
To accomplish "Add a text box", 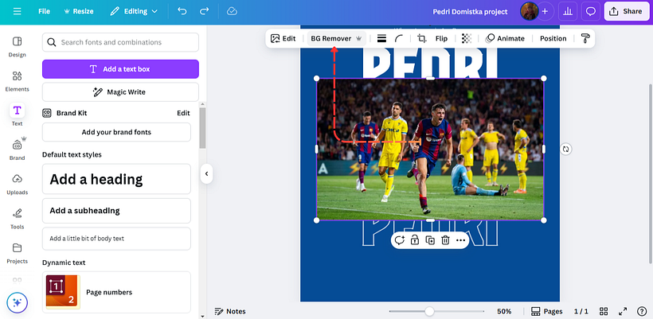I will pos(120,69).
